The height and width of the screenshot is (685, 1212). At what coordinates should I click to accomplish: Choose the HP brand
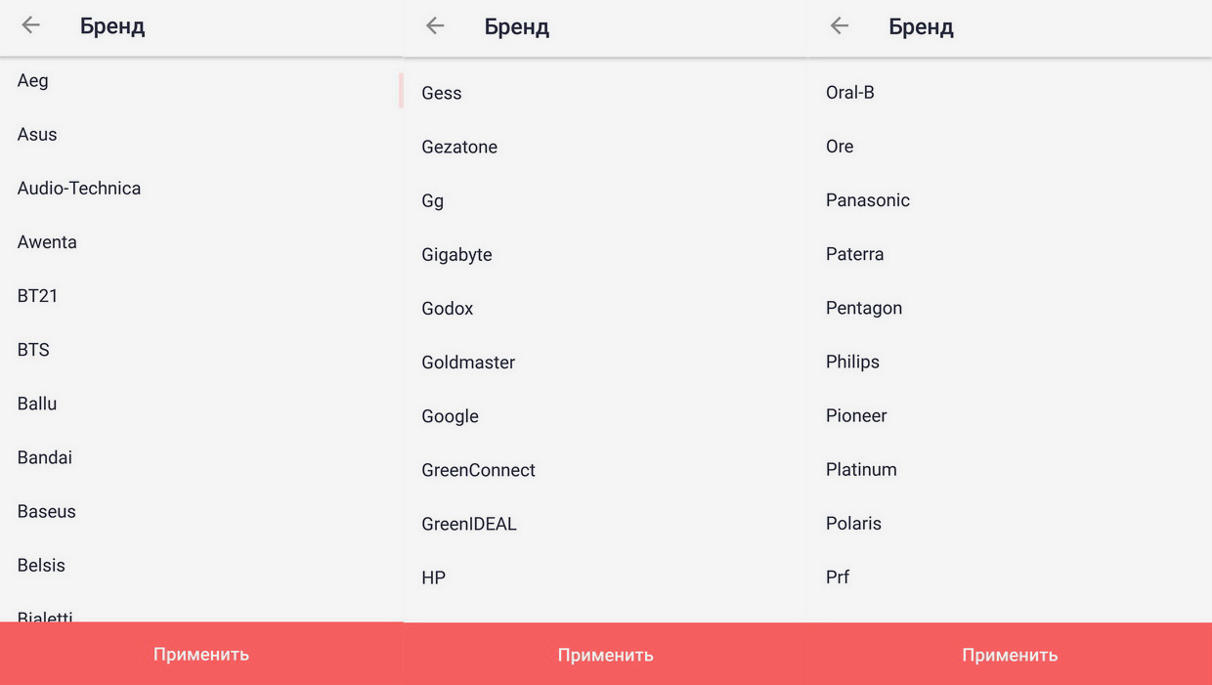(x=433, y=578)
